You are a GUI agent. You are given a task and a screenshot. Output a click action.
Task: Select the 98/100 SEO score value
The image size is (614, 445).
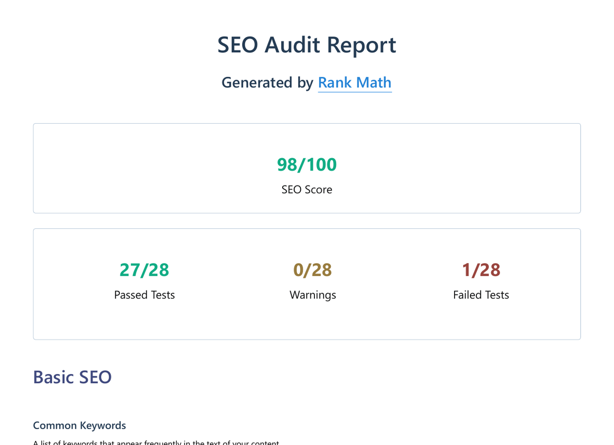pyautogui.click(x=307, y=165)
